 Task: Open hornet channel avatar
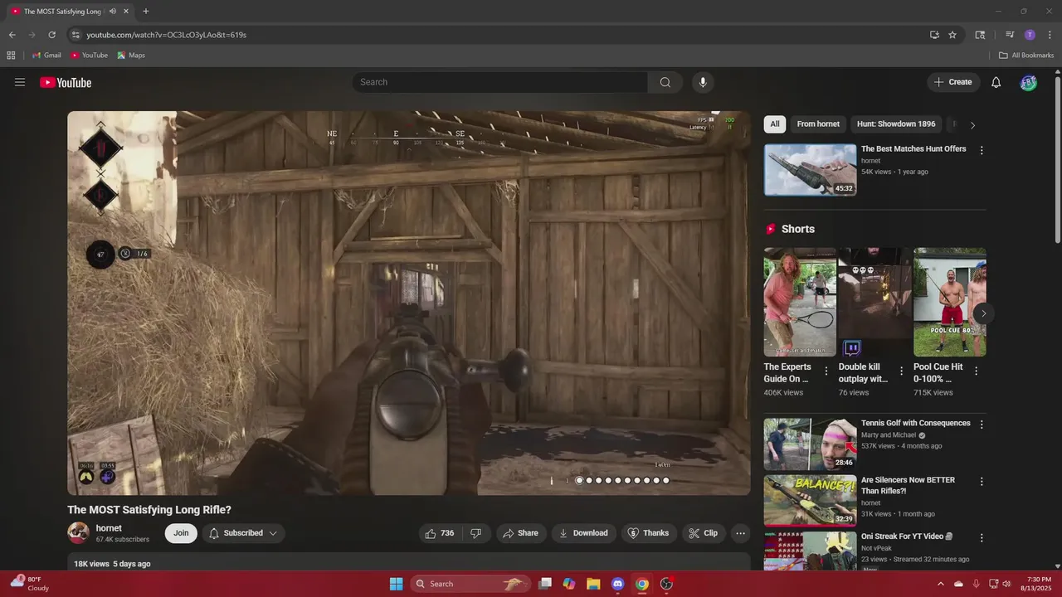tap(78, 533)
